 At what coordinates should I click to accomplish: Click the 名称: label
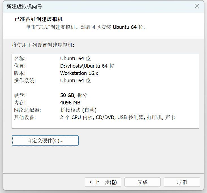(x=20, y=58)
